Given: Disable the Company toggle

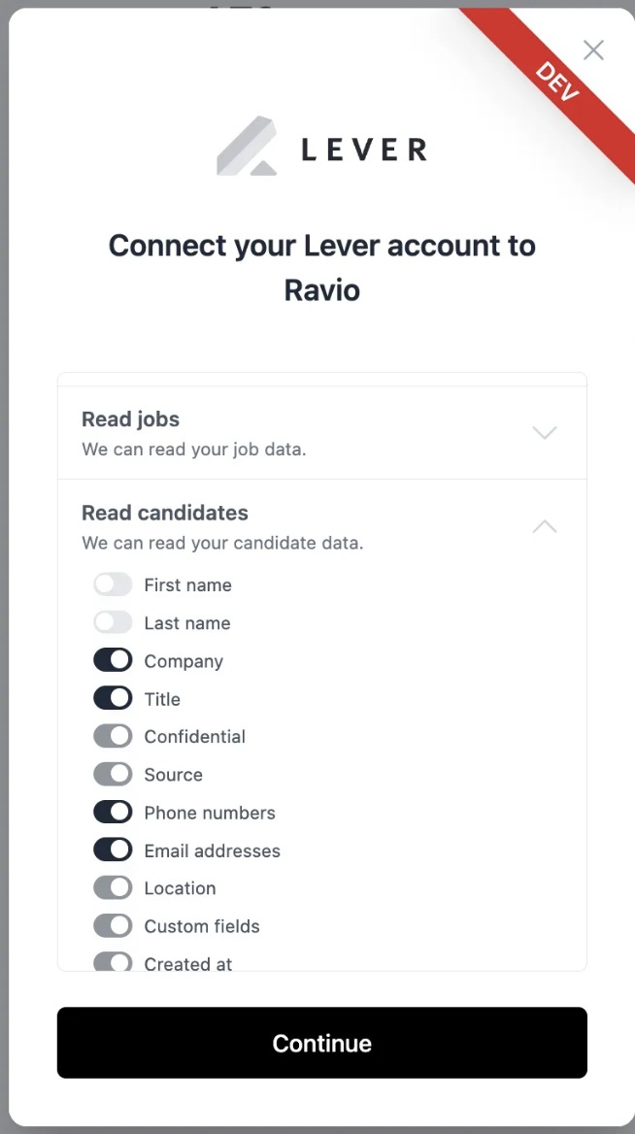Looking at the screenshot, I should click(113, 660).
